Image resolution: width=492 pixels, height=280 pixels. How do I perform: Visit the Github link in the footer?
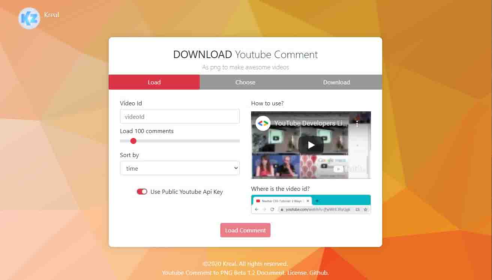pyautogui.click(x=319, y=273)
